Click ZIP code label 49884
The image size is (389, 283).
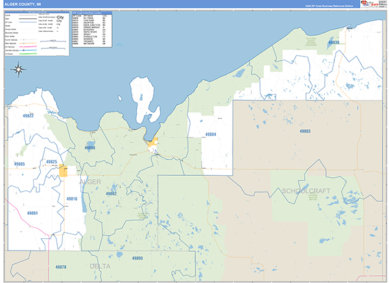(x=211, y=134)
